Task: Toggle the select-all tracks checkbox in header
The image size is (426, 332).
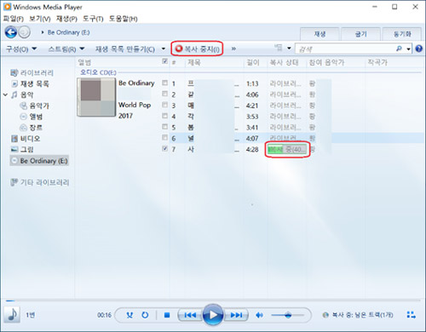Action: [164, 61]
